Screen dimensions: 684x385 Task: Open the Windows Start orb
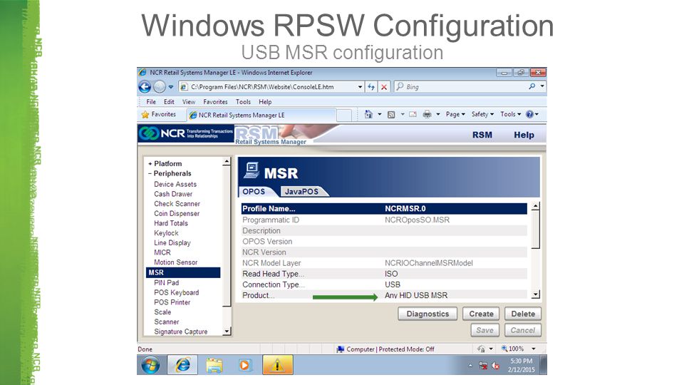(x=150, y=365)
